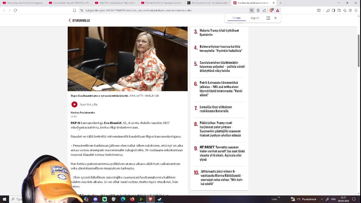Click the ENG language indicator
361x203 pixels.
pos(333,199)
